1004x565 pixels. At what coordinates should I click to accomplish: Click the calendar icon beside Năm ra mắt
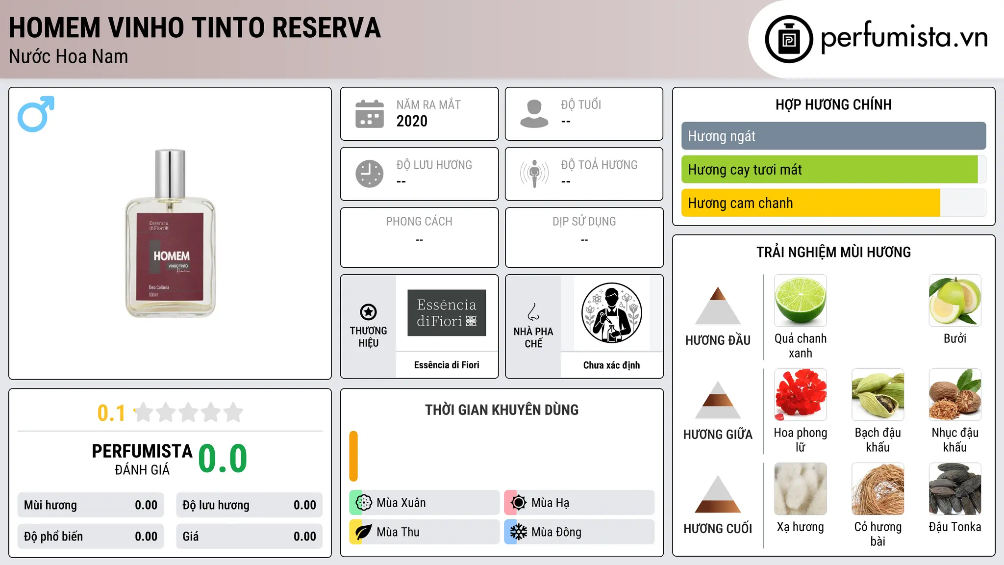pos(369,114)
